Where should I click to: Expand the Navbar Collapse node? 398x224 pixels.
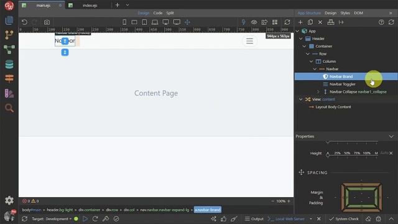coord(318,91)
